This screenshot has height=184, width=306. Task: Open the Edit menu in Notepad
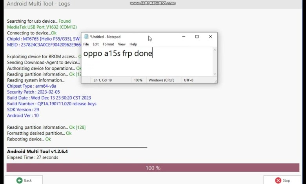coord(96,44)
